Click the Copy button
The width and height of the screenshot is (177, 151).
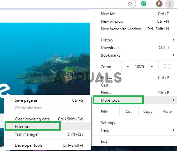click(x=148, y=112)
